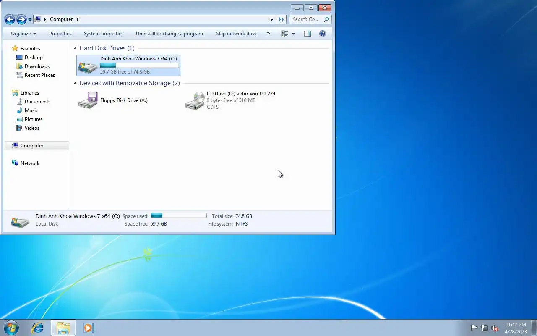Screen dimensions: 537x336
Task: Go back with the Back arrow button
Action: 10,19
